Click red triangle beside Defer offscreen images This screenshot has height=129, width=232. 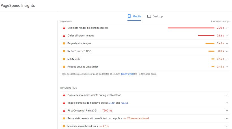point(64,36)
